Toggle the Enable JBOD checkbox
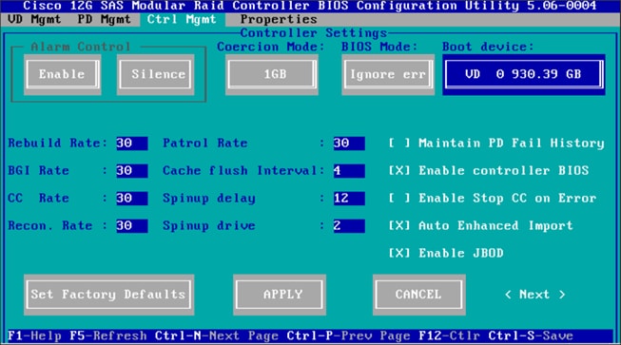 (x=399, y=253)
